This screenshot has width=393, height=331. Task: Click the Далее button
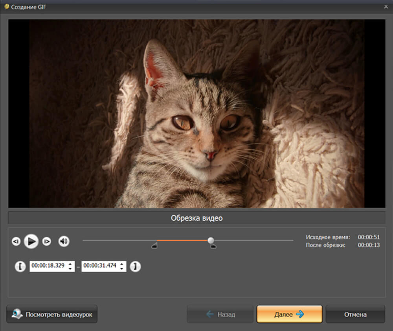[x=290, y=314]
